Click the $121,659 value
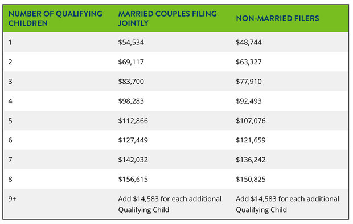Image resolution: width=353 pixels, height=224 pixels. click(251, 140)
